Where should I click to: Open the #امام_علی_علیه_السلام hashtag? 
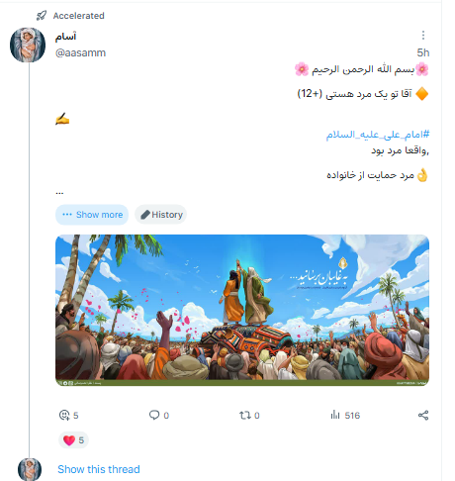pyautogui.click(x=378, y=135)
